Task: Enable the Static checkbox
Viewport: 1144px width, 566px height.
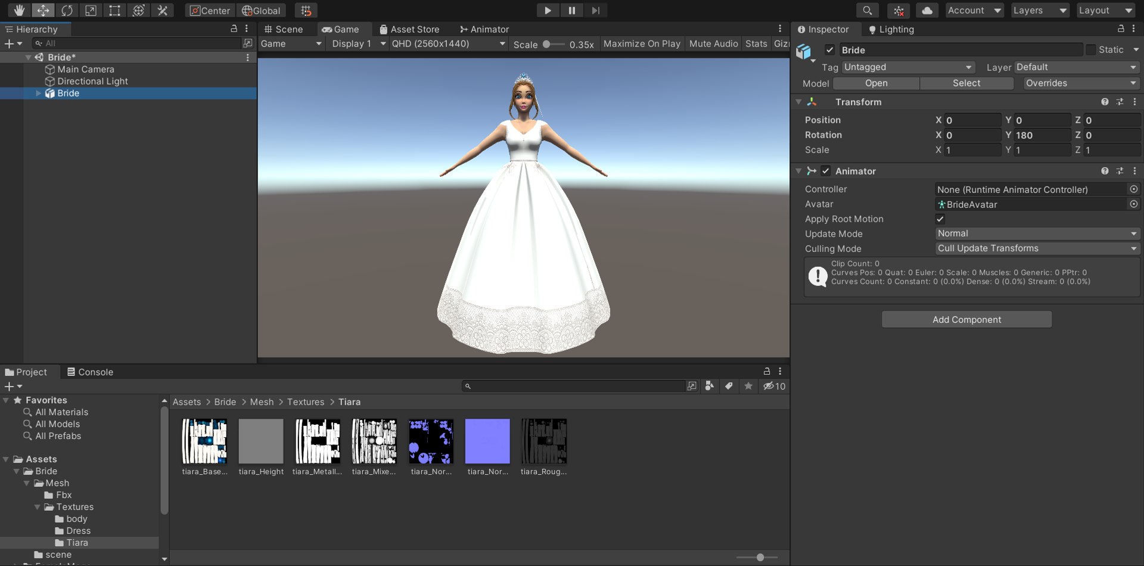Action: [1091, 50]
